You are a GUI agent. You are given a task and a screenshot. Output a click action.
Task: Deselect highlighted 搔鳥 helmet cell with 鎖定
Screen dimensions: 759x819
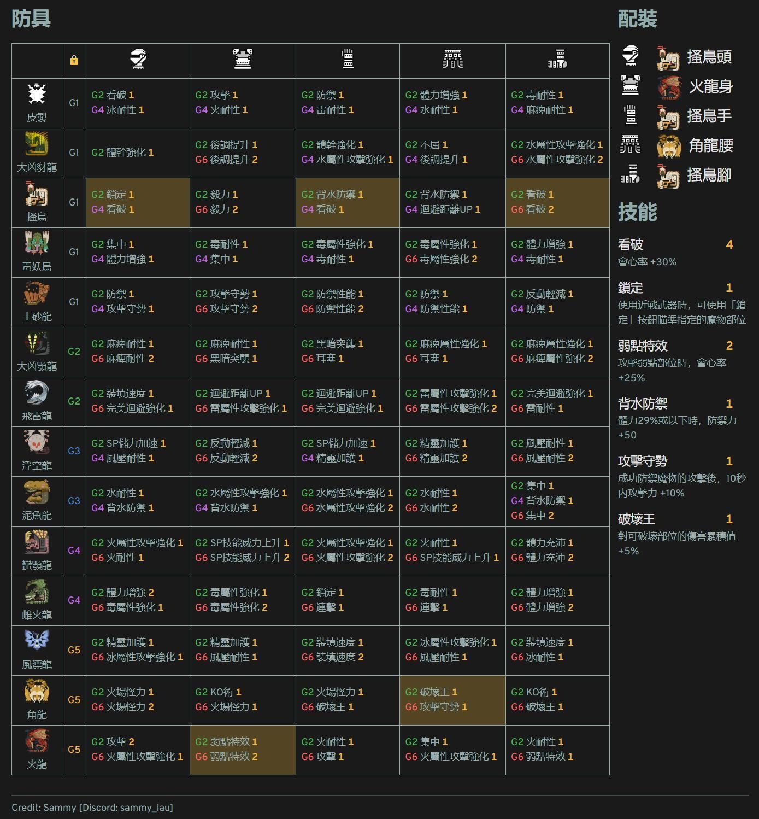click(x=138, y=202)
